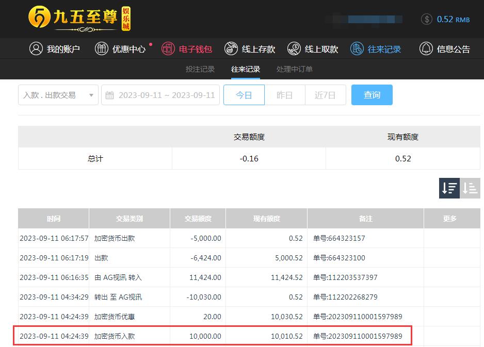Click the 我的账户 user profile icon
This screenshot has width=484, height=347.
(36, 49)
